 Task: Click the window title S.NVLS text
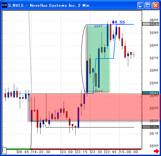(16, 6)
